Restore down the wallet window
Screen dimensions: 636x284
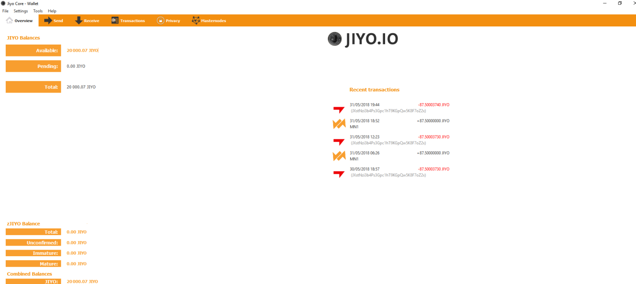tap(620, 3)
